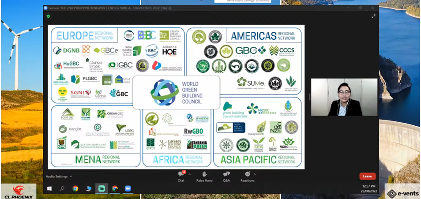Open the Reactions smiley icon

247,174
